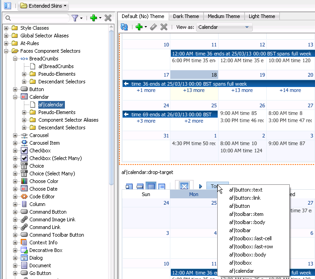Select the week view calendar icon
The width and height of the screenshot is (315, 279).
click(x=140, y=187)
